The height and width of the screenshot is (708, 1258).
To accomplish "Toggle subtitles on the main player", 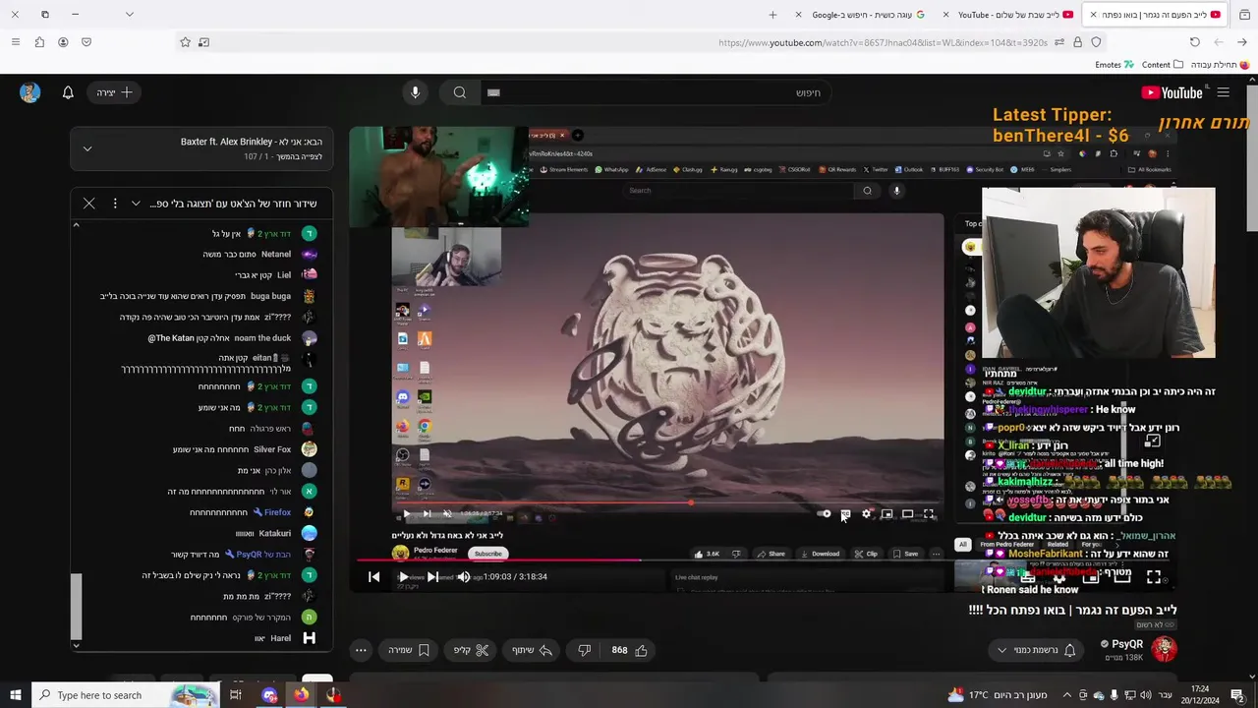I will click(1028, 577).
